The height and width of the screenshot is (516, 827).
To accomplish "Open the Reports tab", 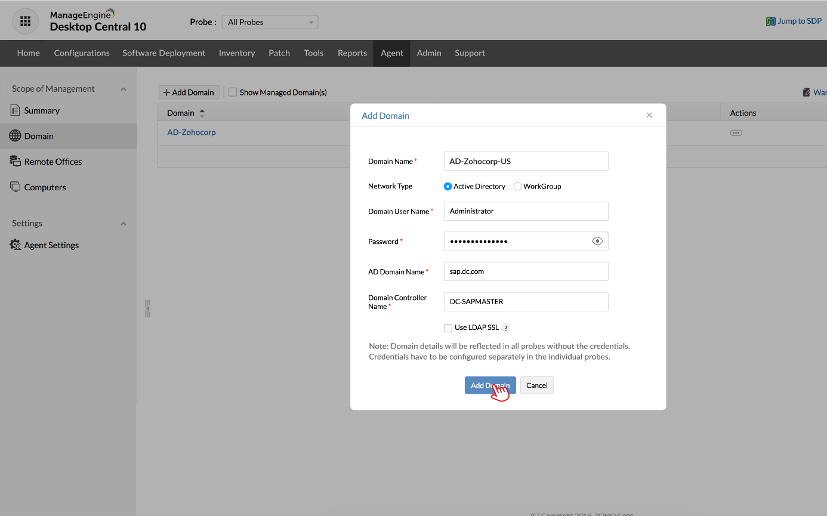I will (352, 53).
